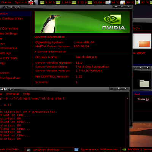Open the Terminal menu in terminal window
Image resolution: width=152 pixels, height=152 pixels.
pyautogui.click(x=12, y=94)
